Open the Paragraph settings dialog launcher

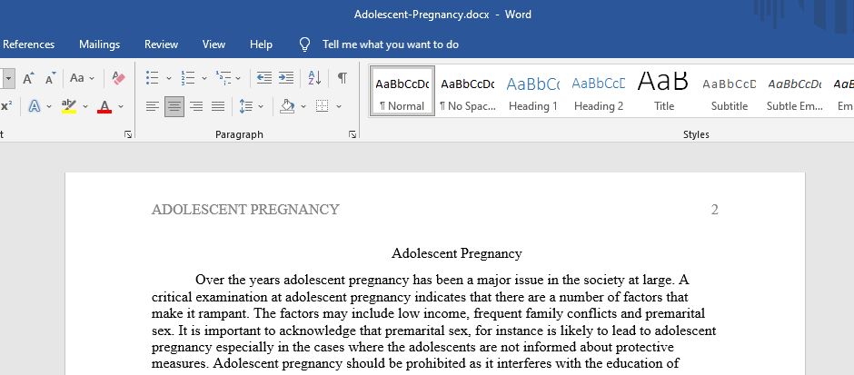click(353, 134)
